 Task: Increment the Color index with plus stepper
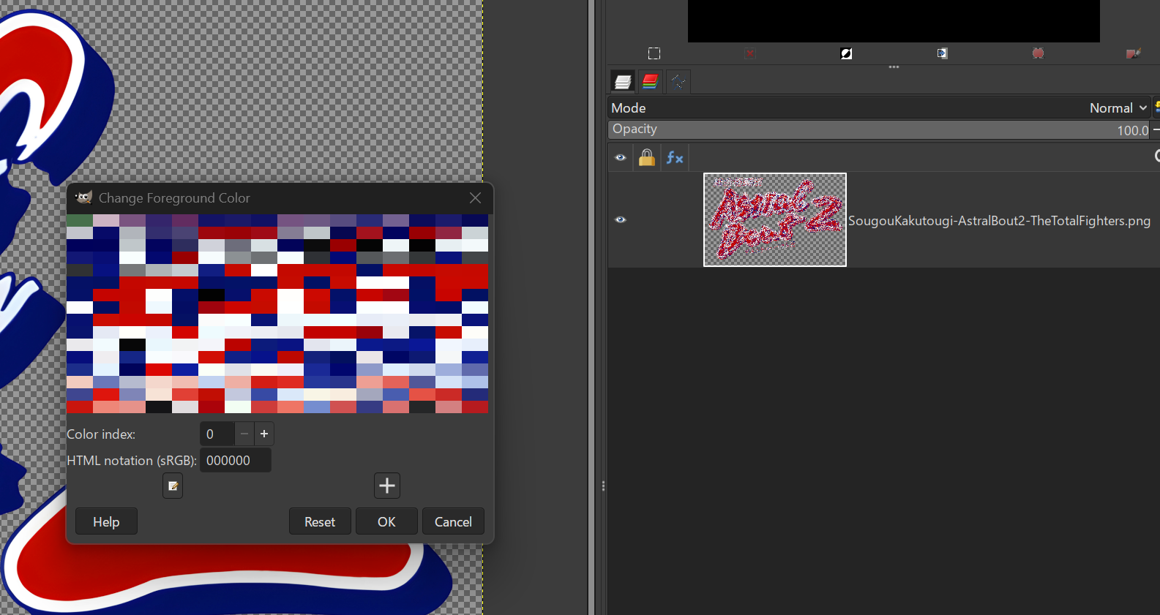point(264,434)
